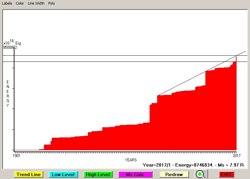
Task: Select the vertical ENERGY axis title
Action: coord(8,94)
